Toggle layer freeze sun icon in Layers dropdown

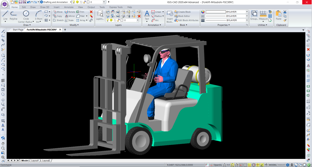pyautogui.click(x=111, y=20)
